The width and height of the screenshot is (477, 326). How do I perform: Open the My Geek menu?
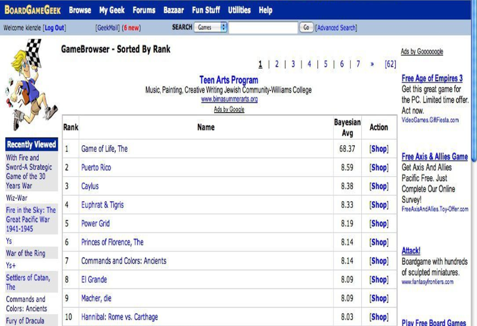click(x=112, y=10)
